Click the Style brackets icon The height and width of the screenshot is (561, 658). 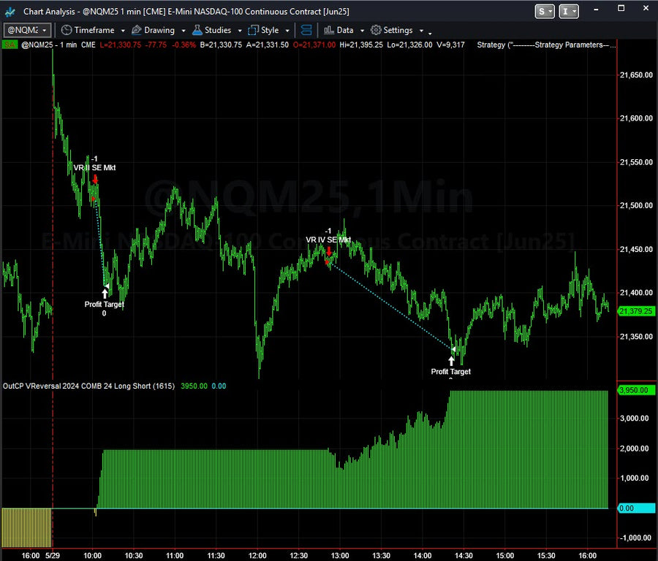pos(253,30)
